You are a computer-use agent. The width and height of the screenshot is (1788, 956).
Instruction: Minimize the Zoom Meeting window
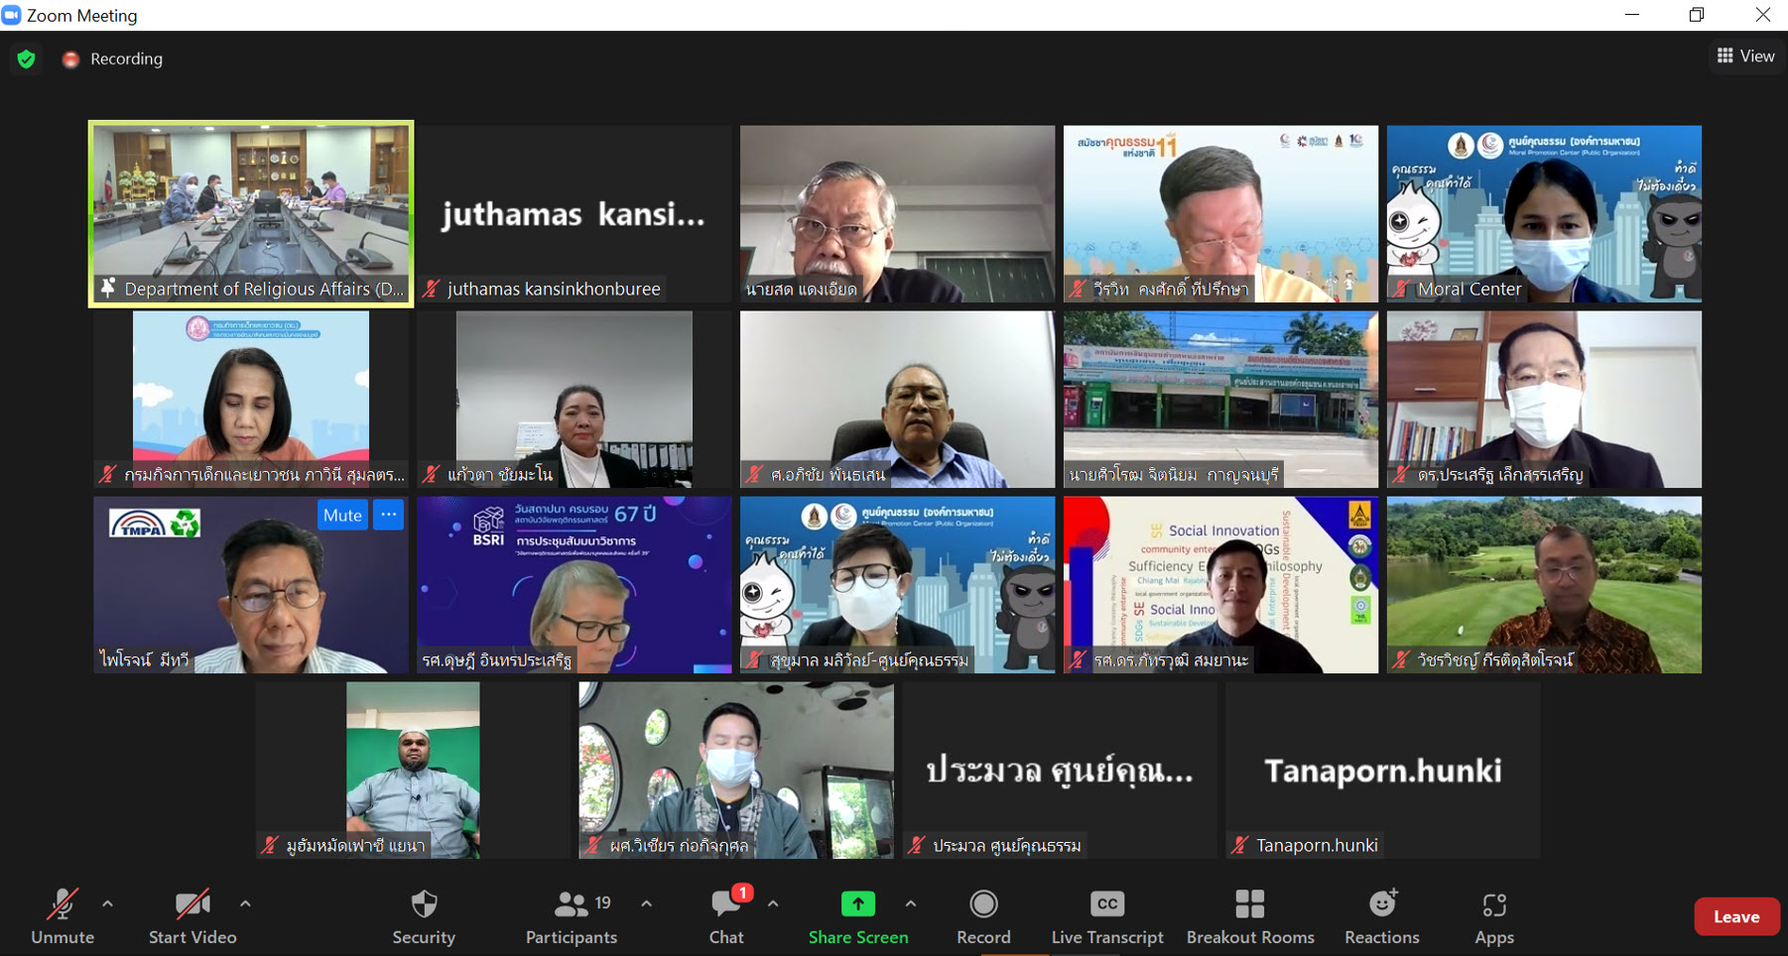click(x=1632, y=15)
